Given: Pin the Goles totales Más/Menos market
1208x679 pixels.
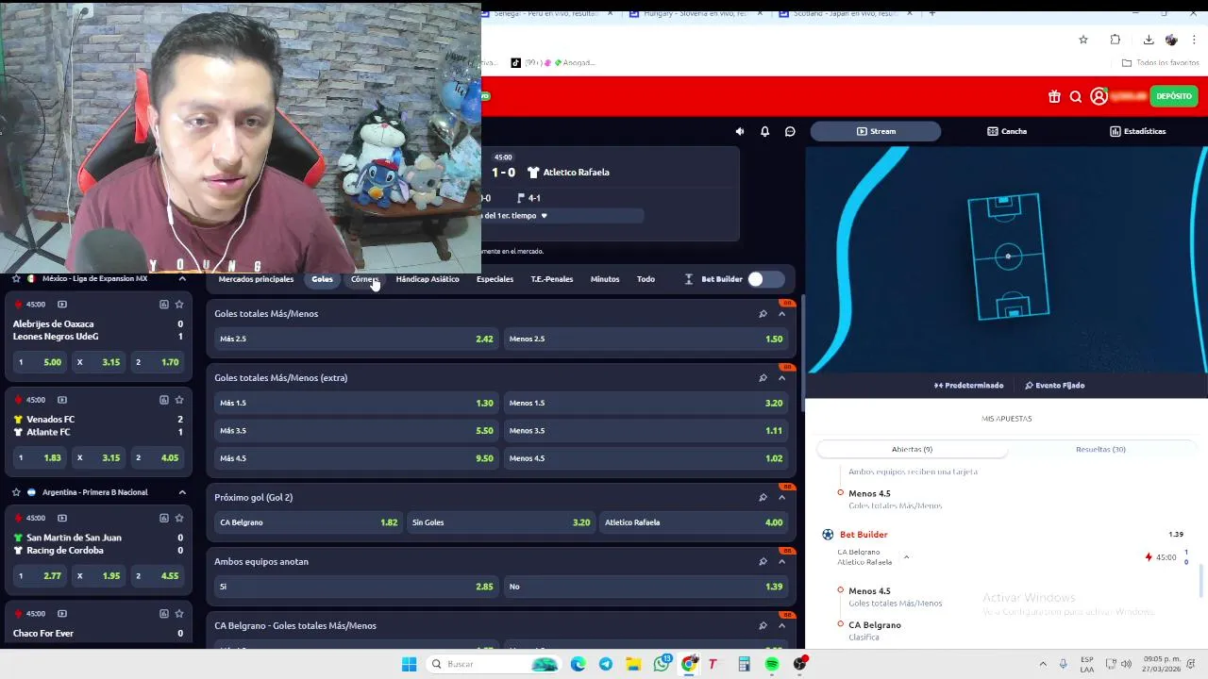Looking at the screenshot, I should (763, 314).
